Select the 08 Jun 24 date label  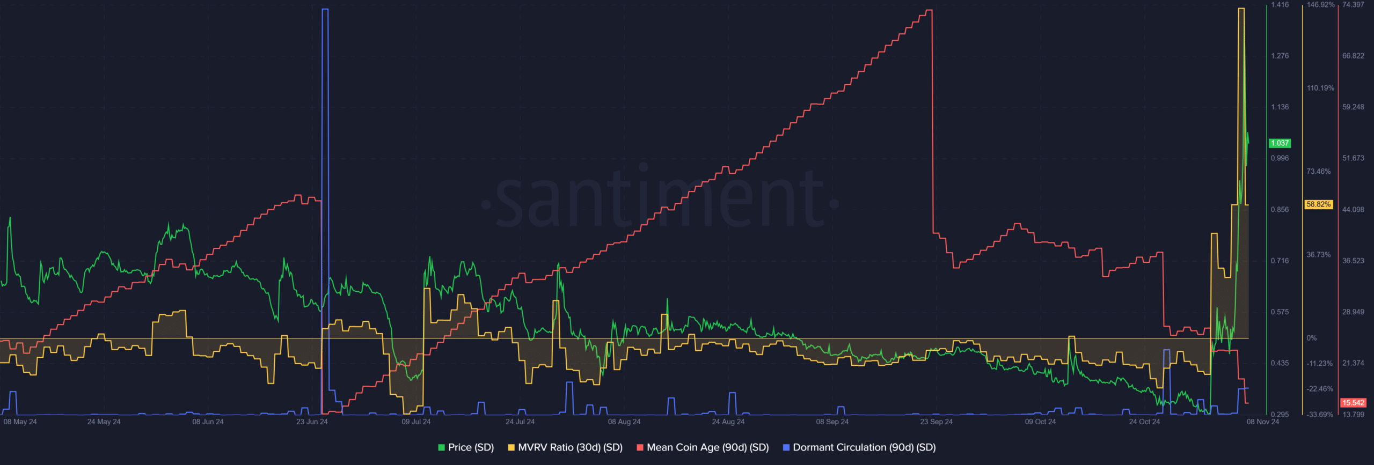point(208,422)
